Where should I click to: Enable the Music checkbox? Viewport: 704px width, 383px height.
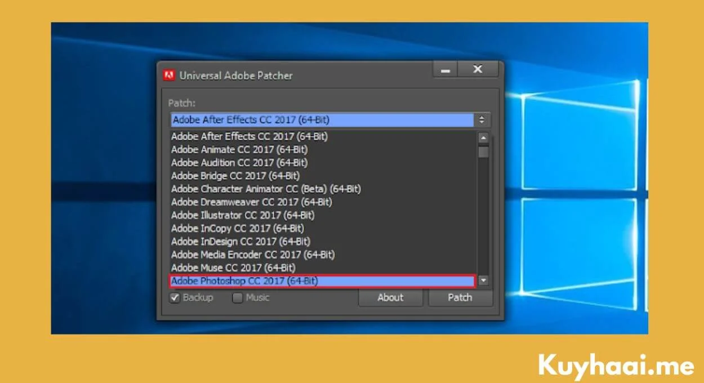(x=238, y=297)
